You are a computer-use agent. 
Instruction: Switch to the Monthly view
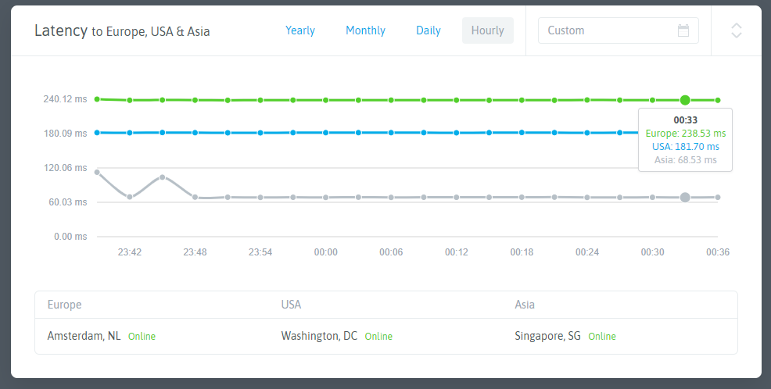coord(365,30)
